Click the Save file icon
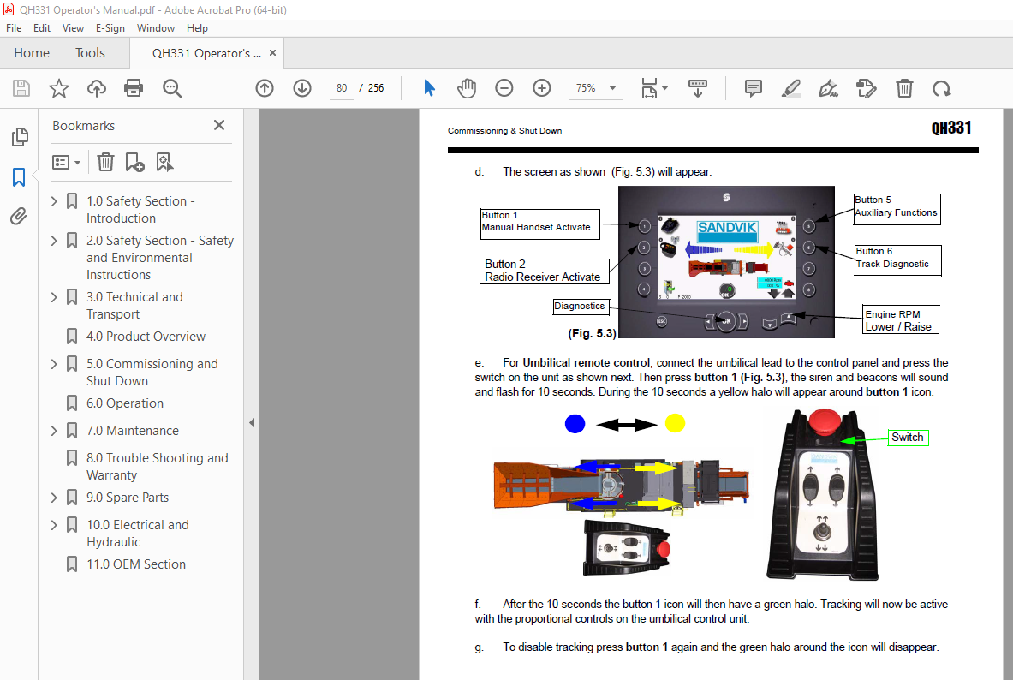 [21, 88]
